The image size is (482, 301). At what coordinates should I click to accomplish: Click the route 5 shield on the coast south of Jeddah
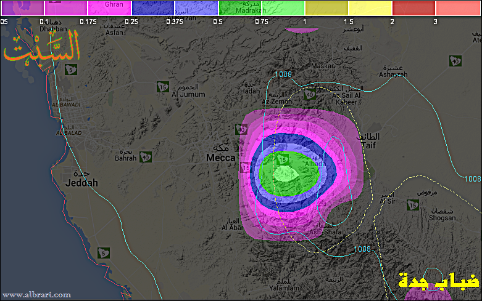(x=104, y=253)
